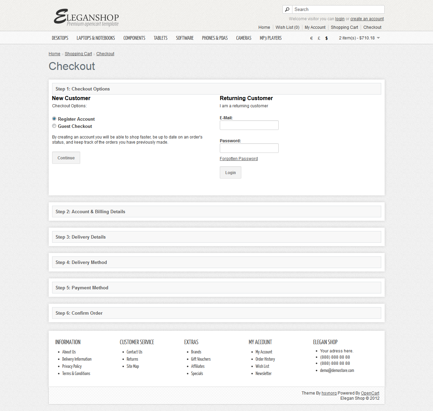Open Delivery Information footer link
The height and width of the screenshot is (411, 433).
(77, 359)
